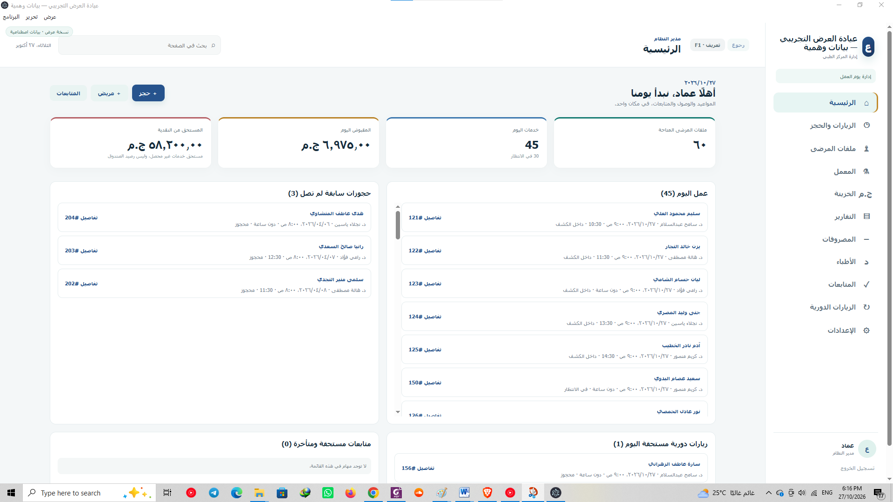The width and height of the screenshot is (893, 502).
Task: Open تفاصيل #123 details link
Action: [x=425, y=284]
